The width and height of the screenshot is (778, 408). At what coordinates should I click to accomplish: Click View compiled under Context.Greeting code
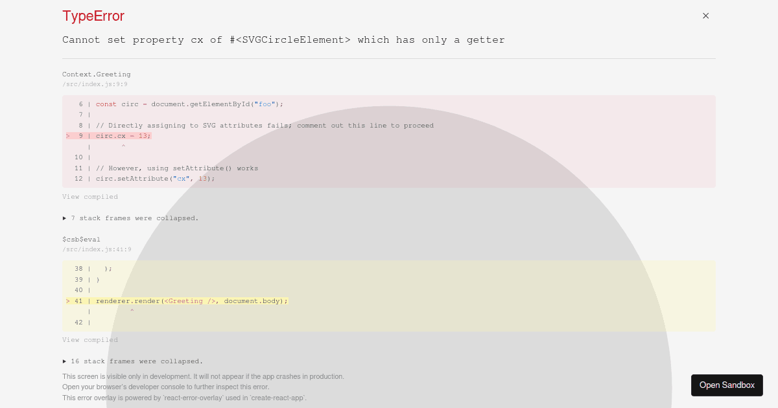click(x=90, y=197)
